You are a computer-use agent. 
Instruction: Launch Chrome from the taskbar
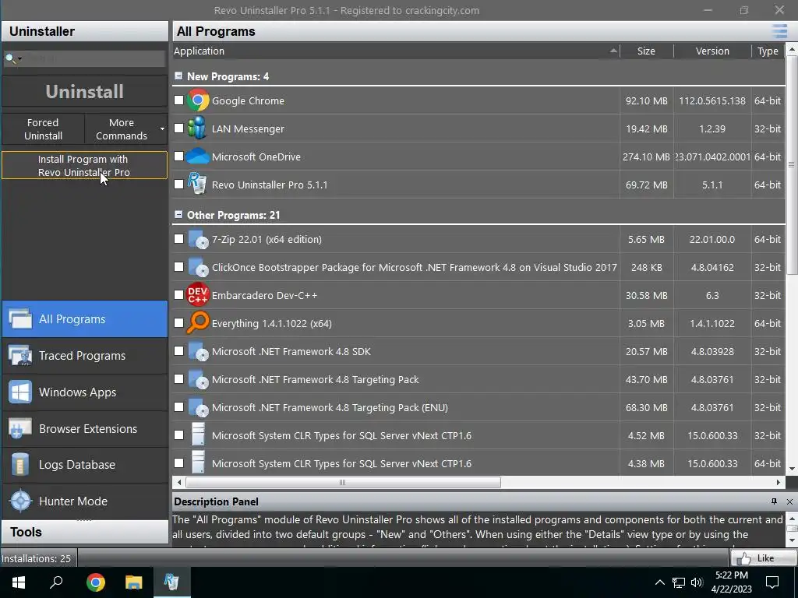(95, 582)
